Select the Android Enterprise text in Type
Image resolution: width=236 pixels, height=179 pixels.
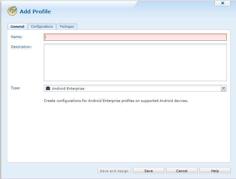(x=68, y=89)
